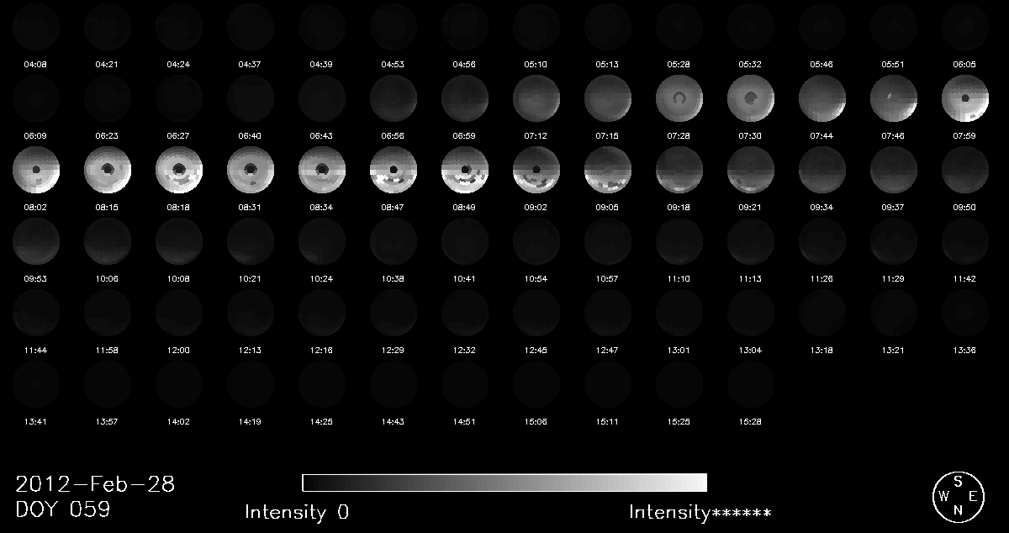Select the 08:02 disk thumbnail
This screenshot has width=1009, height=533.
36,171
